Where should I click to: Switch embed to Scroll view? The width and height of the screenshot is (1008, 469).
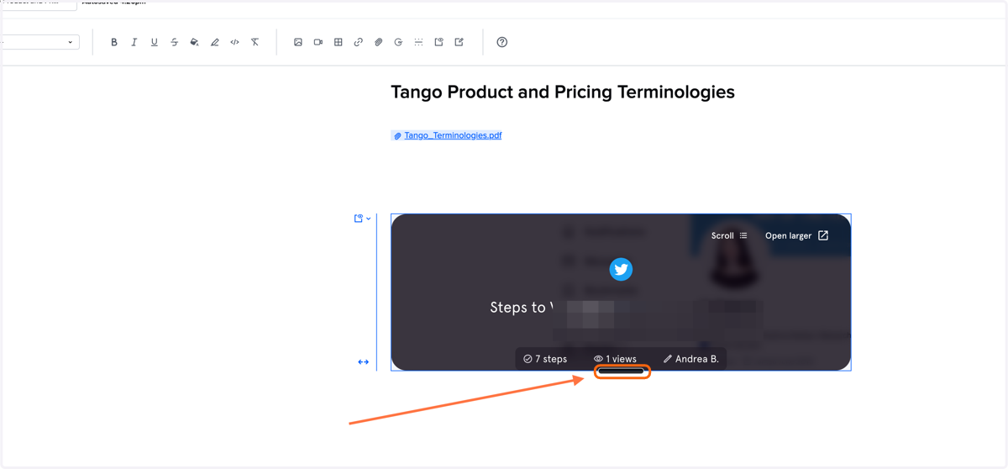729,236
